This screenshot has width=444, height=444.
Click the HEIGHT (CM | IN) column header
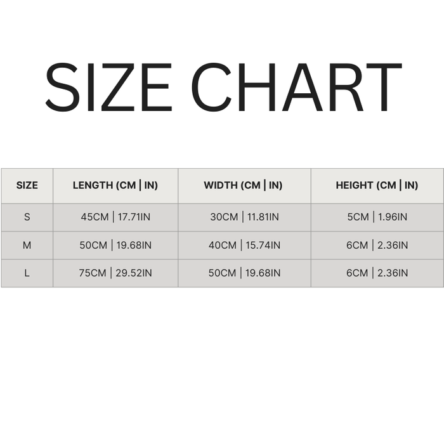[377, 185]
